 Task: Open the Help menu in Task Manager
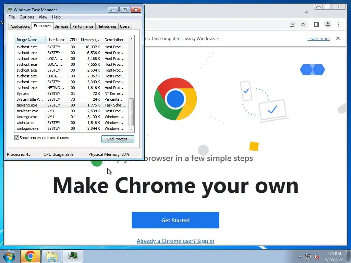(x=56, y=17)
